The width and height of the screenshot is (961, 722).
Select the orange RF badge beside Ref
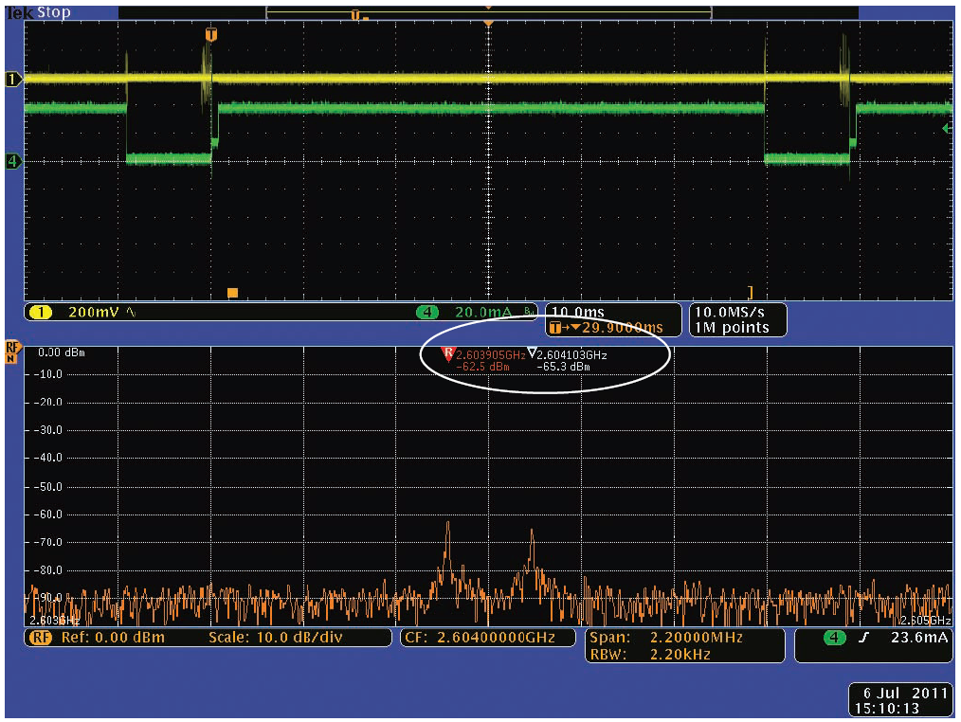tap(42, 638)
